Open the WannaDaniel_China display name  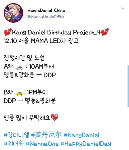[x=46, y=11]
